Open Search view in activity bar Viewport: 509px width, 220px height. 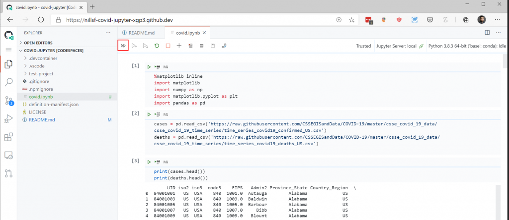tap(9, 82)
